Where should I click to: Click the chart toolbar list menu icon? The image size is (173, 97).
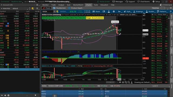click(171, 12)
